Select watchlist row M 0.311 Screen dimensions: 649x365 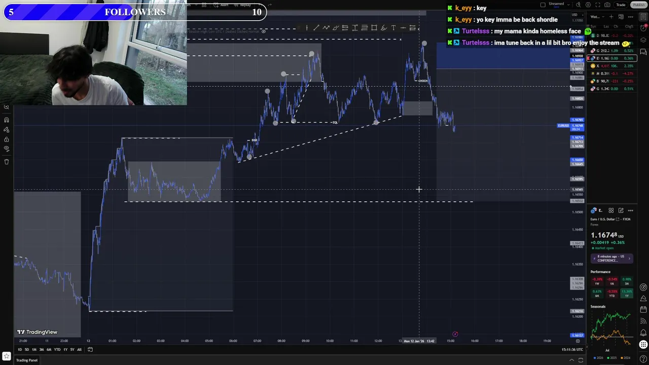612,74
